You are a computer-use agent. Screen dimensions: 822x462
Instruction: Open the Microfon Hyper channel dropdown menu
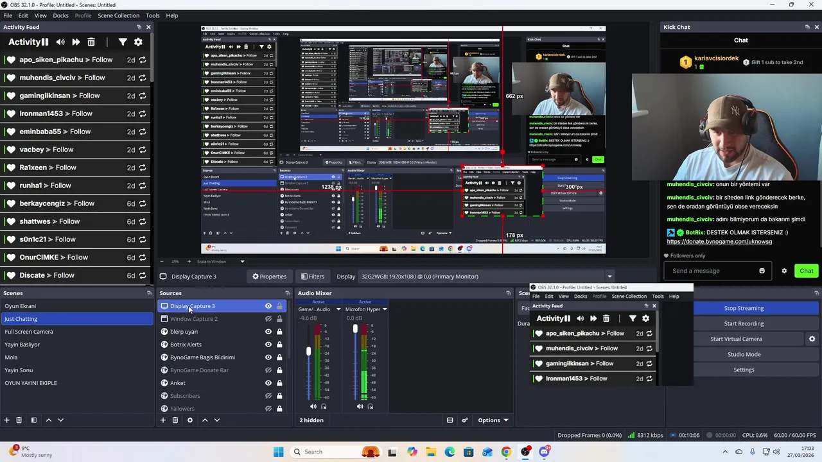pos(385,309)
